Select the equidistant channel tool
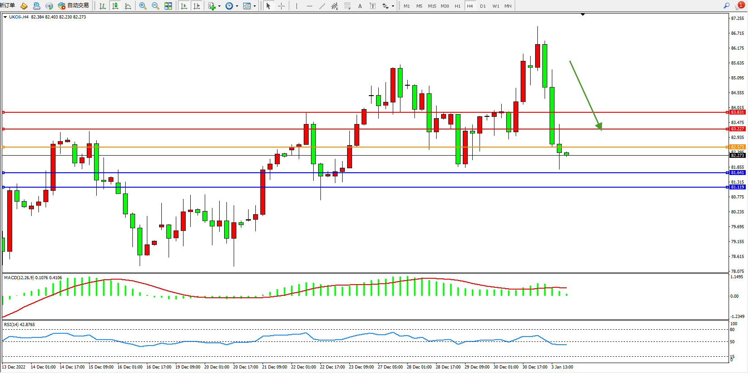The image size is (748, 373). [x=334, y=6]
